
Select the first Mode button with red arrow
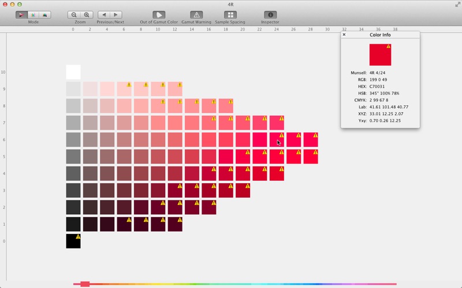point(21,15)
